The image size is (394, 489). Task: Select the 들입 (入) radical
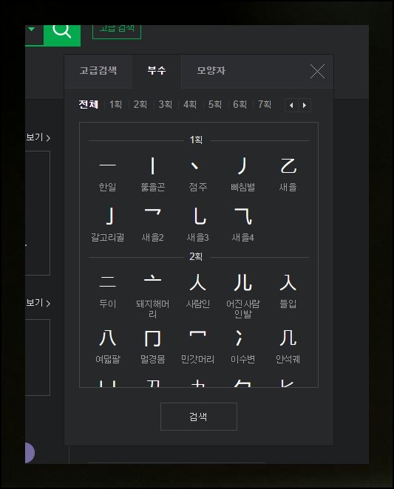pos(288,290)
